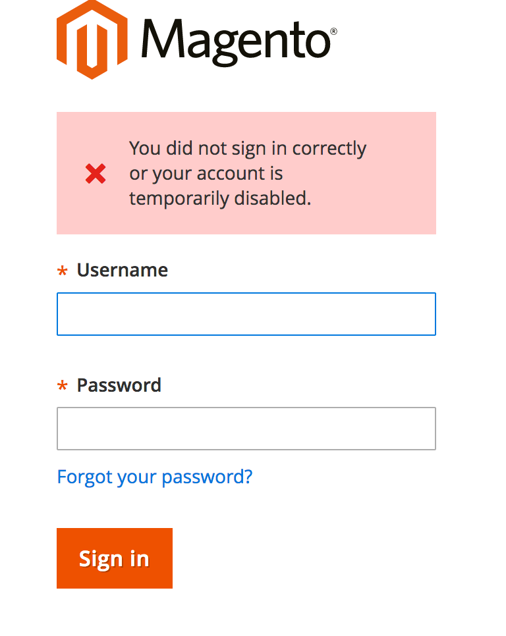Screen dimensions: 506x636
Task: Select the empty Password text box
Action: pyautogui.click(x=246, y=429)
